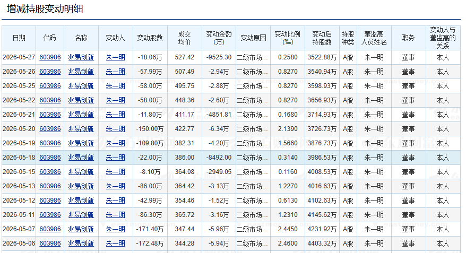Click the 董监高人员姓名 column header
466x253 pixels.
pos(374,38)
